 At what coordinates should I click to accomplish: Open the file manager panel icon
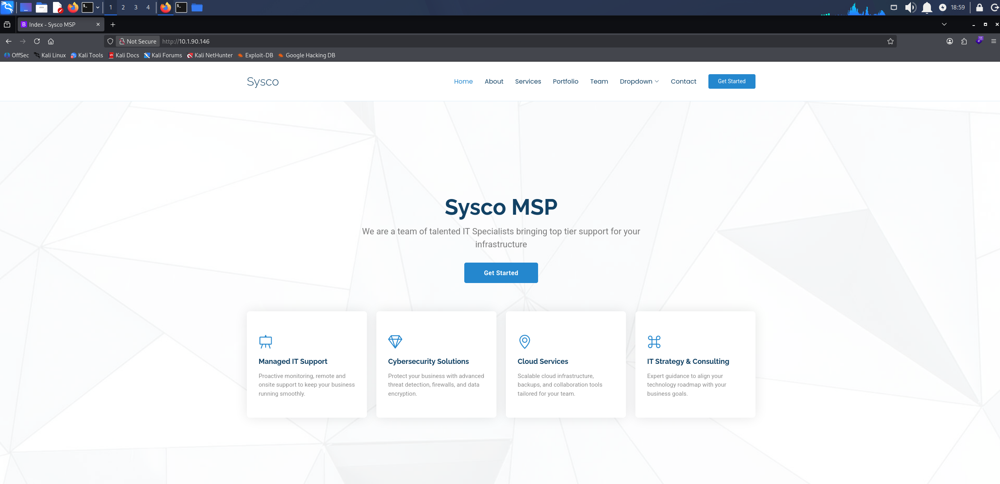42,7
